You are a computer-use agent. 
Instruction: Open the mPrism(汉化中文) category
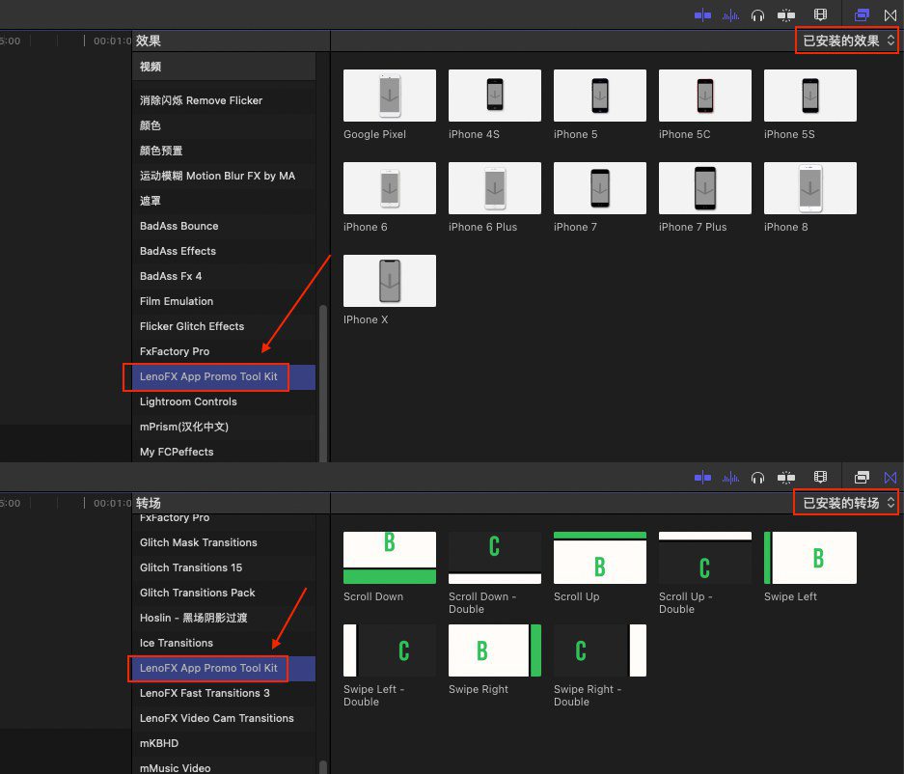coord(224,427)
